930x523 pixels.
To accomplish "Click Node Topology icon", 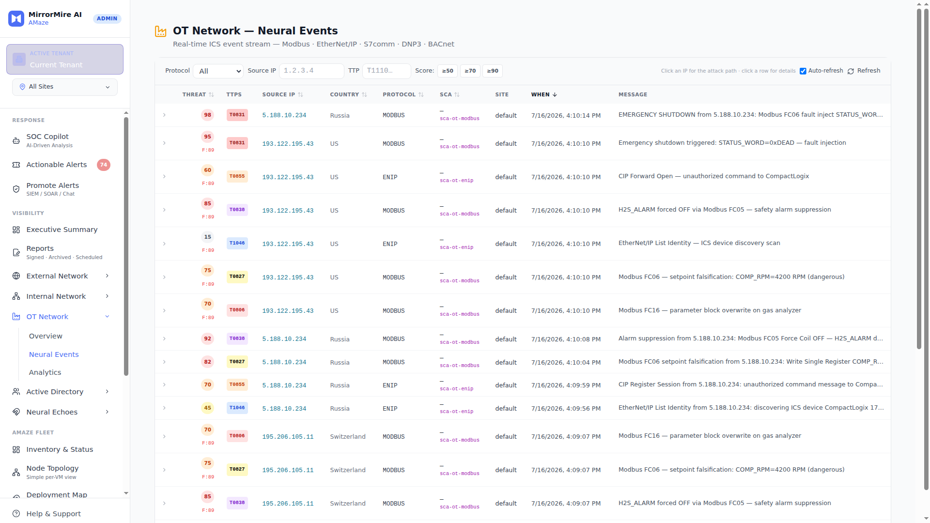I will coord(16,472).
